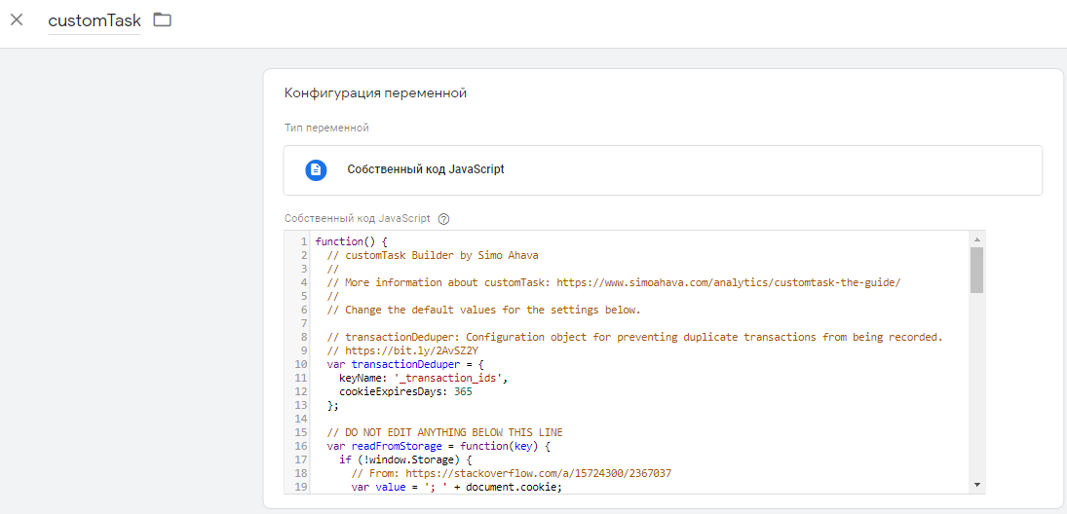Click the code editor scroll down arrow
This screenshot has width=1067, height=514.
click(x=976, y=485)
